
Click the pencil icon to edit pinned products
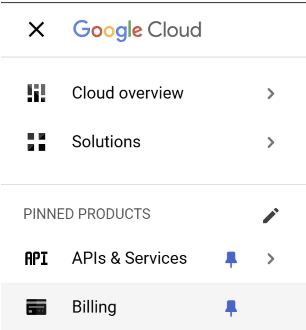pyautogui.click(x=271, y=215)
